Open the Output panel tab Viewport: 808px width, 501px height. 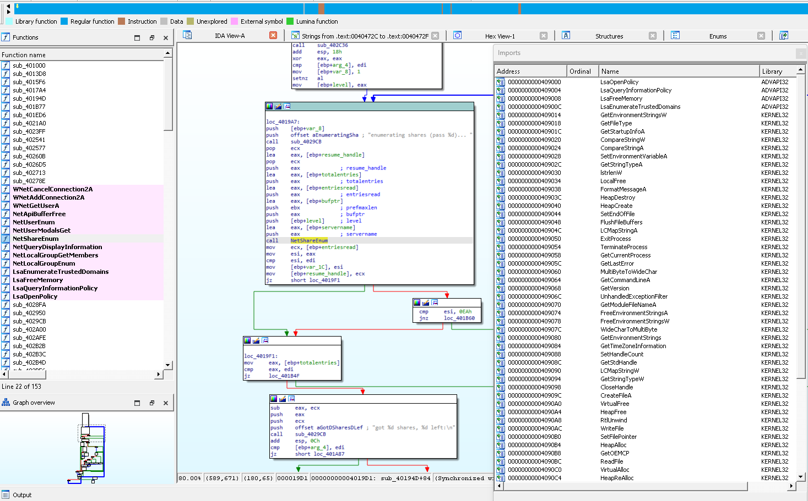coord(22,495)
